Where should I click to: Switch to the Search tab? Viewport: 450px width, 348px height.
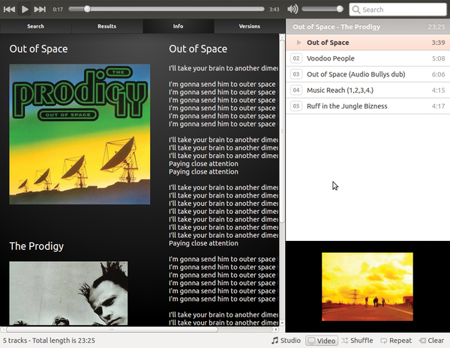[35, 26]
